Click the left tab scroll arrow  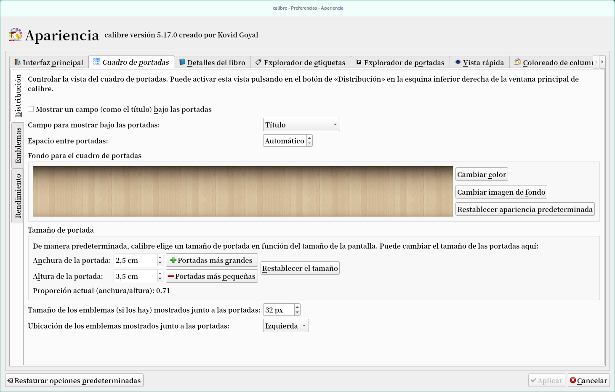click(596, 62)
